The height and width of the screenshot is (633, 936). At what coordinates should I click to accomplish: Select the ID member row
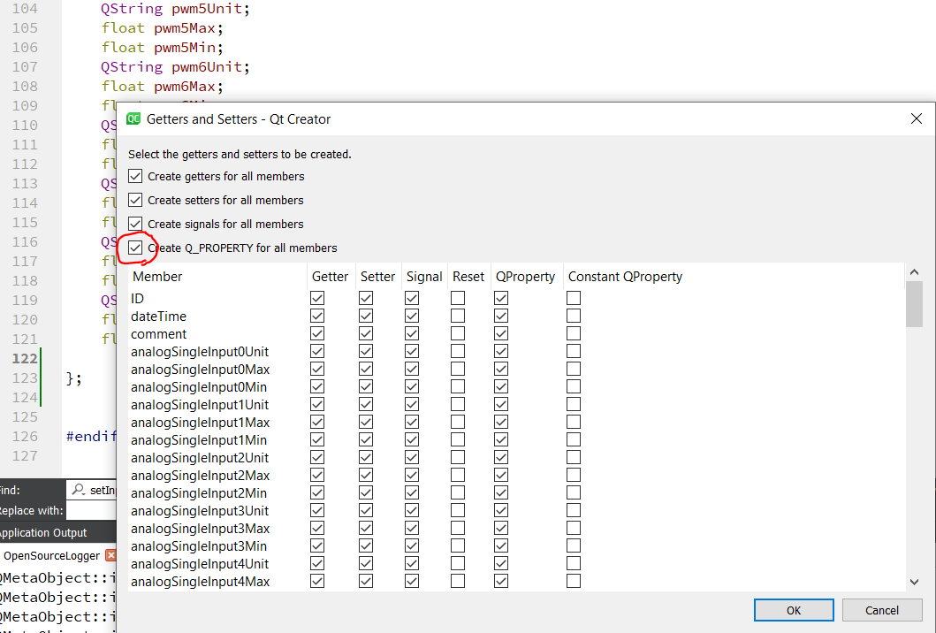pyautogui.click(x=516, y=298)
